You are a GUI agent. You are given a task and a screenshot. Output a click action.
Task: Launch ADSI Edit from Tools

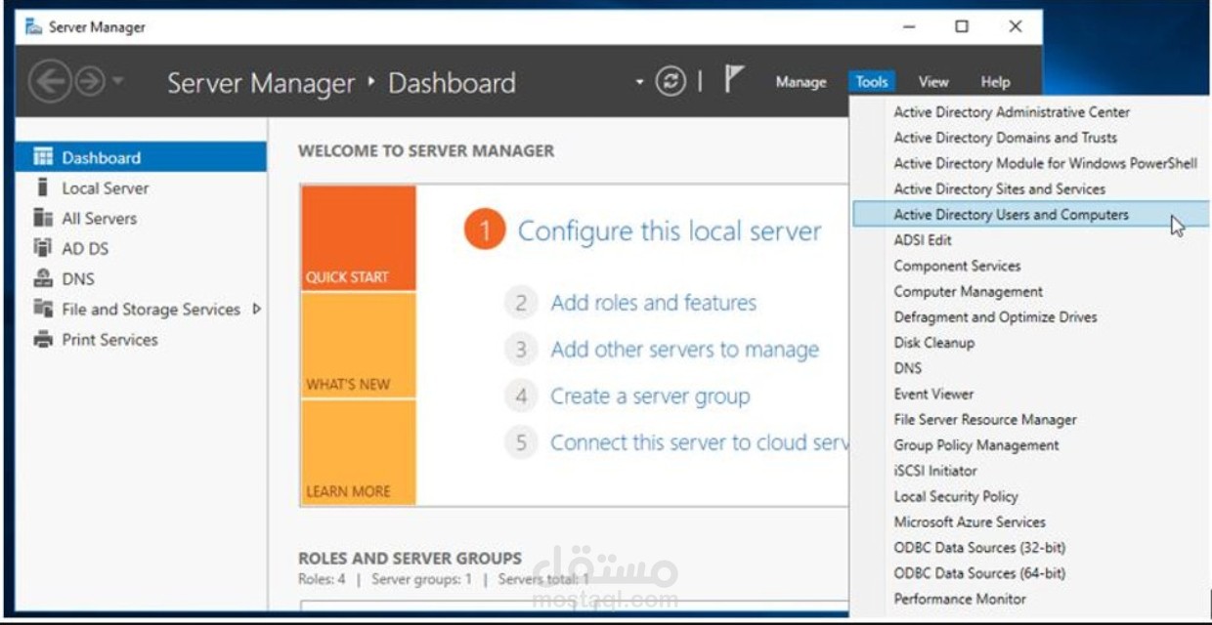pyautogui.click(x=923, y=240)
